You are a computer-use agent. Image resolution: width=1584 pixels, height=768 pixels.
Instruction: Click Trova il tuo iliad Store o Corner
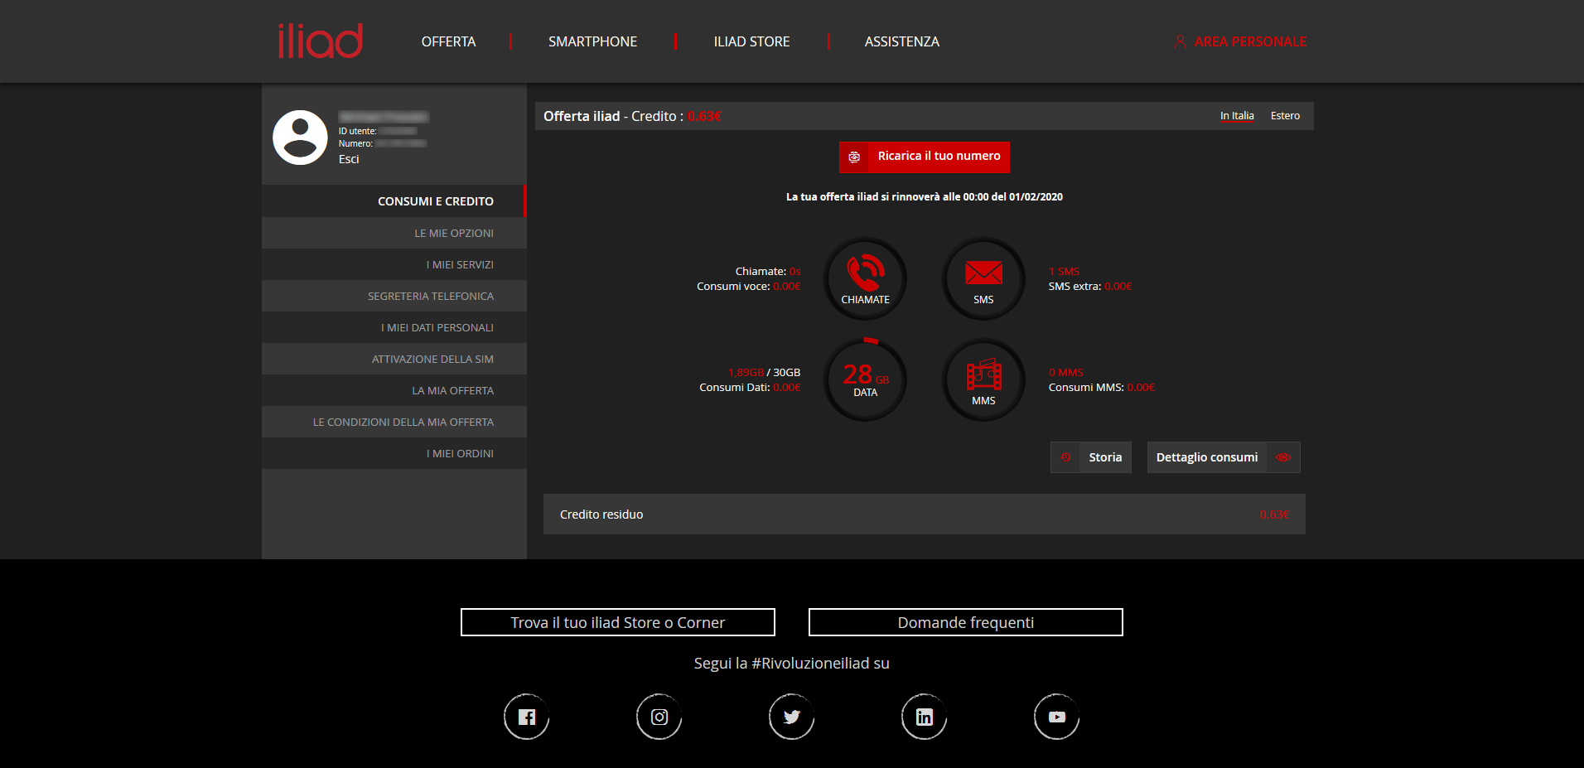point(618,622)
